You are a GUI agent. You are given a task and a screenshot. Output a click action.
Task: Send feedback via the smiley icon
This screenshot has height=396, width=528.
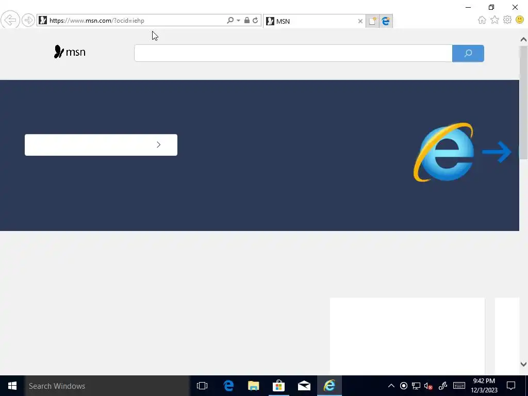[x=520, y=20]
